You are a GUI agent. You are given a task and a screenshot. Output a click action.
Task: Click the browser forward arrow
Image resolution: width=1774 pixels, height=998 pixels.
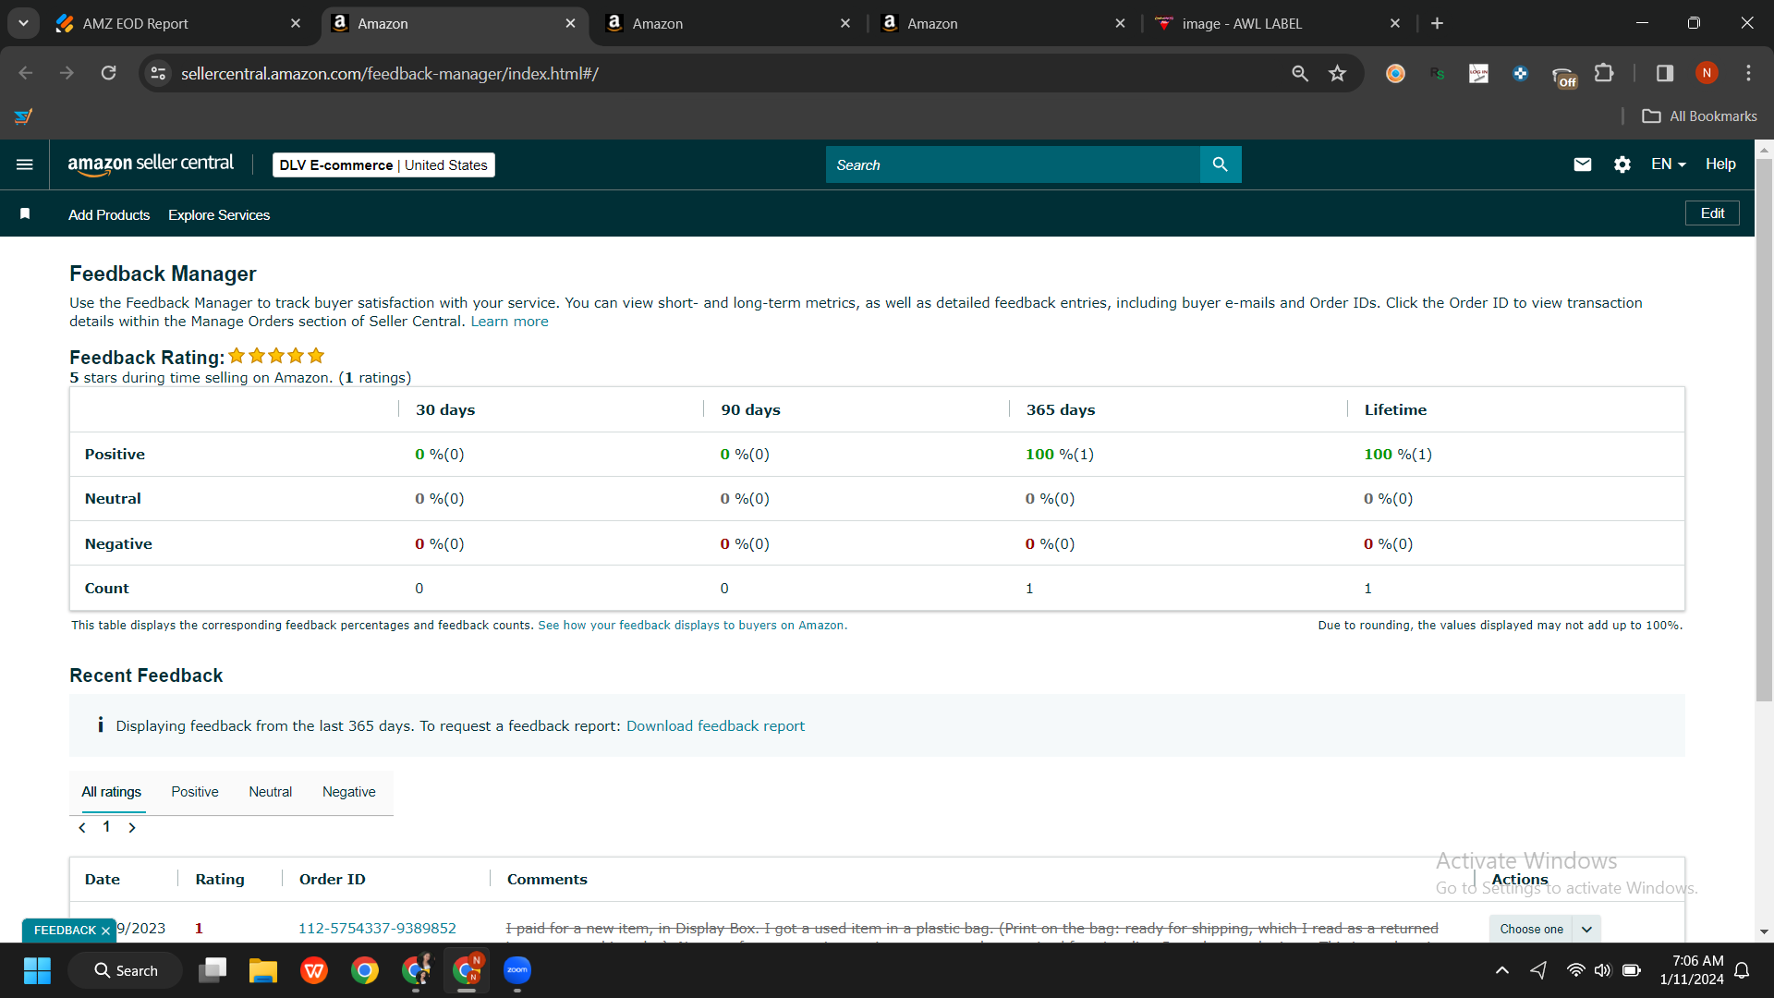67,73
